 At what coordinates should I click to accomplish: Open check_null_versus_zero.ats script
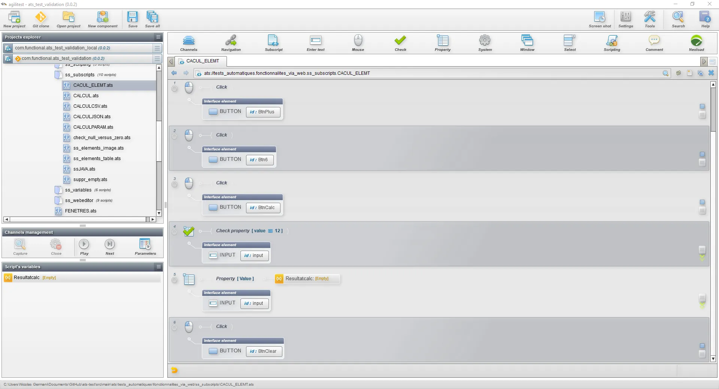(x=101, y=138)
